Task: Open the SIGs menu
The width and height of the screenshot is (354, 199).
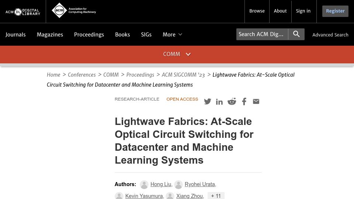Action: (146, 35)
